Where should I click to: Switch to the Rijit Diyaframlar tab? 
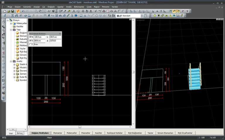click(x=185, y=133)
